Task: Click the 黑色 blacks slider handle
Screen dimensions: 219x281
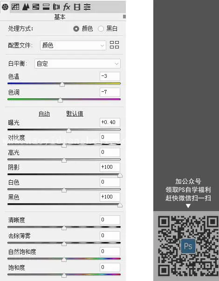Action: (120, 205)
